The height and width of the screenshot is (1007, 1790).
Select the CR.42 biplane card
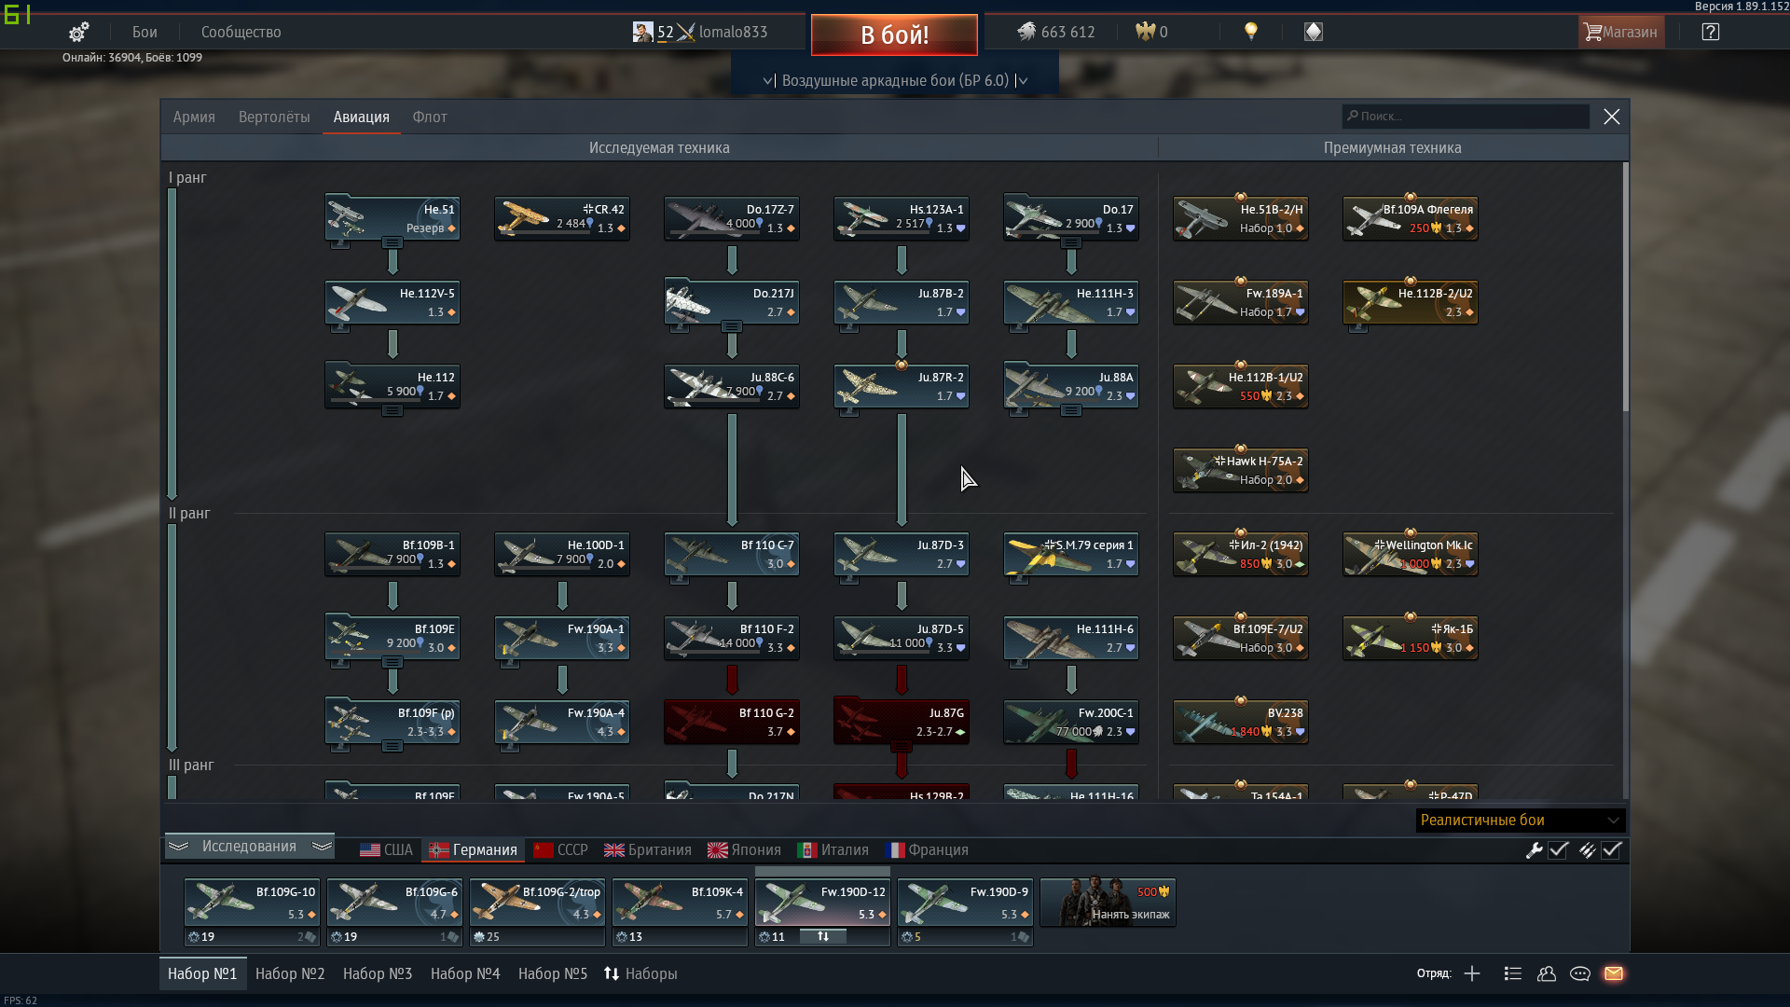click(x=562, y=218)
